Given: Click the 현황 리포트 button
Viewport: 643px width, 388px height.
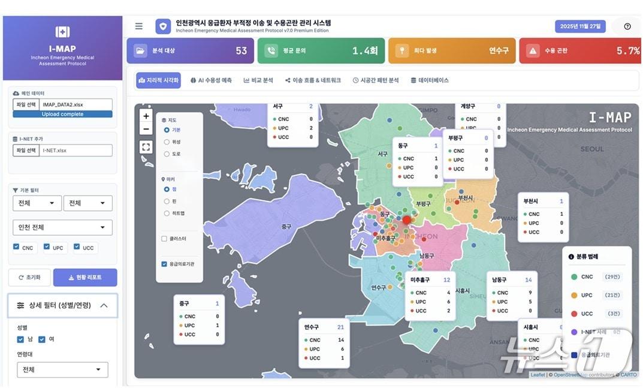Looking at the screenshot, I should (x=84, y=277).
